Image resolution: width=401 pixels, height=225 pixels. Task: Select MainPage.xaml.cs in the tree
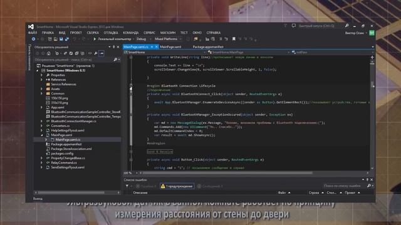(x=68, y=139)
